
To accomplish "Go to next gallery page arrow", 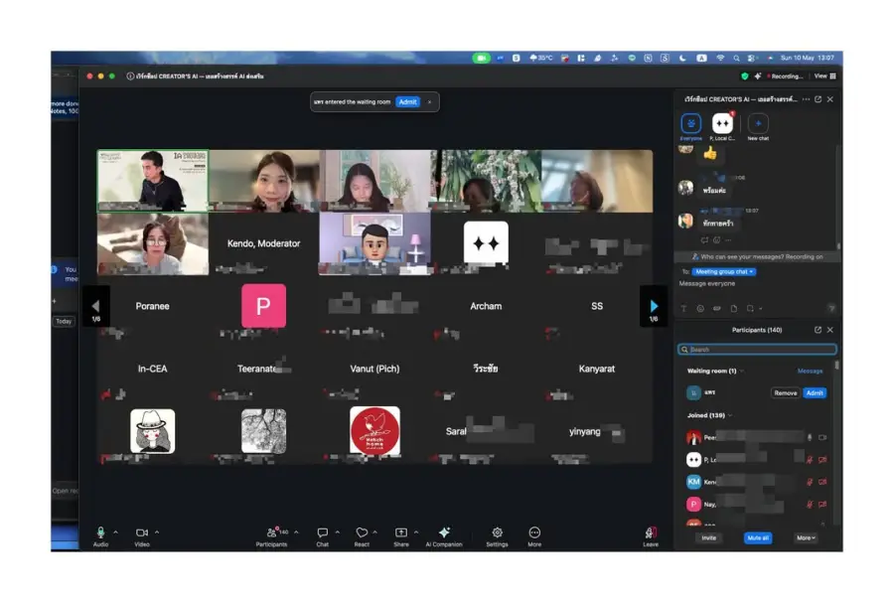I will (654, 306).
